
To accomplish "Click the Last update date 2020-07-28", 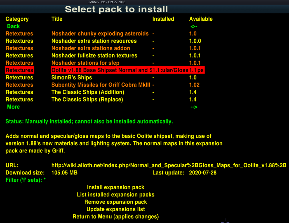I will 203,173.
